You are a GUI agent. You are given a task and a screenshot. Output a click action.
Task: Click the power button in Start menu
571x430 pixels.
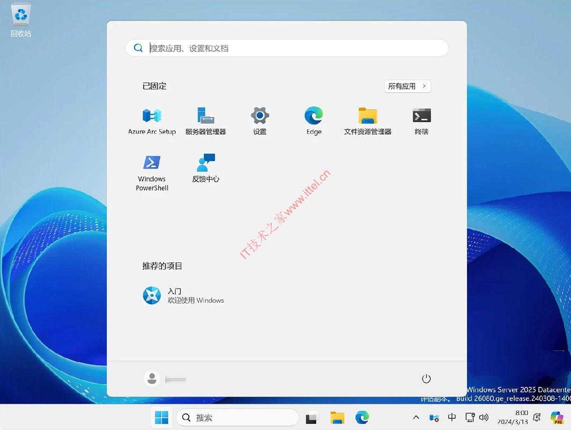pyautogui.click(x=426, y=379)
